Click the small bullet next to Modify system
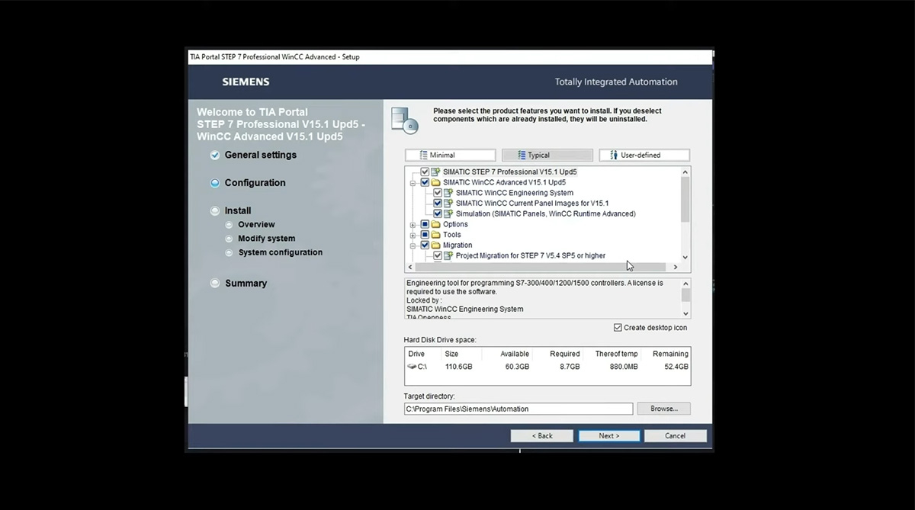Image resolution: width=915 pixels, height=510 pixels. point(230,239)
